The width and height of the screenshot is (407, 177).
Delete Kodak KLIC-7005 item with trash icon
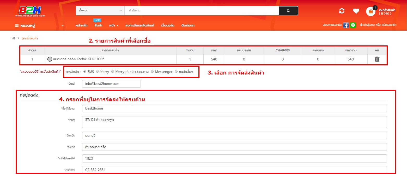pos(377,59)
